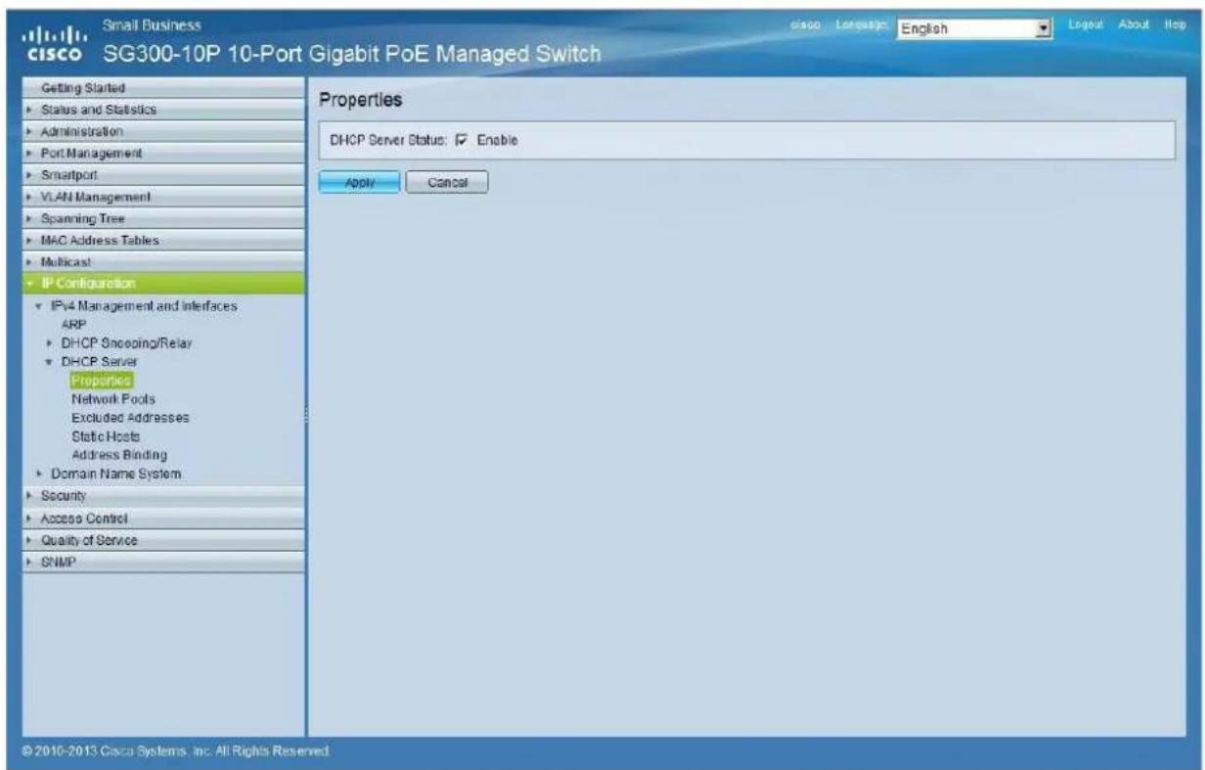Viewport: 1205px width, 770px height.
Task: Expand the Administration section
Action: point(163,131)
